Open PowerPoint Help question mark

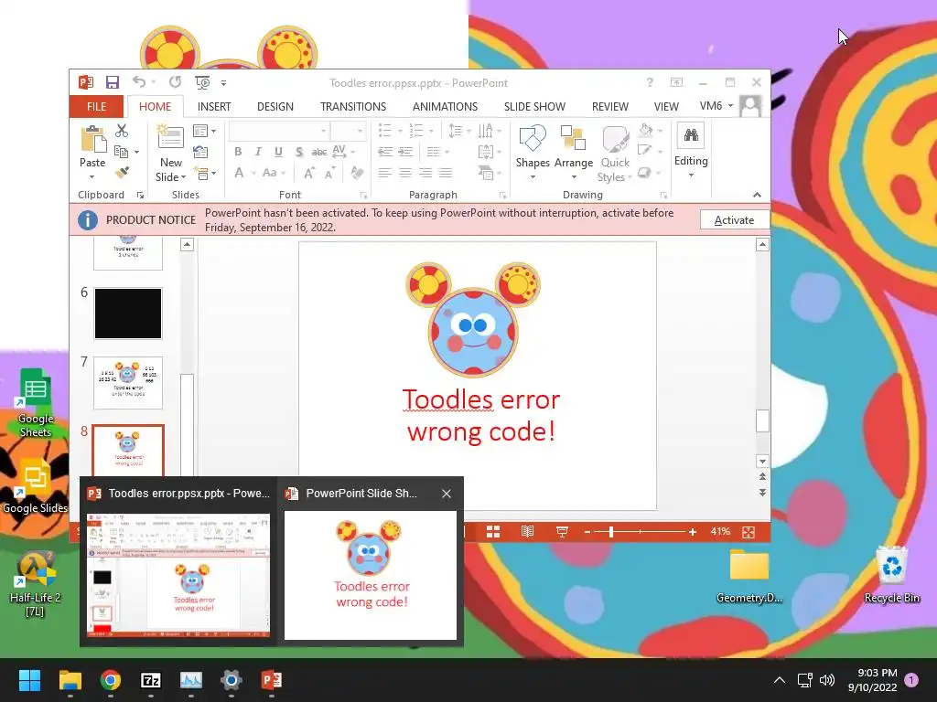pos(650,82)
